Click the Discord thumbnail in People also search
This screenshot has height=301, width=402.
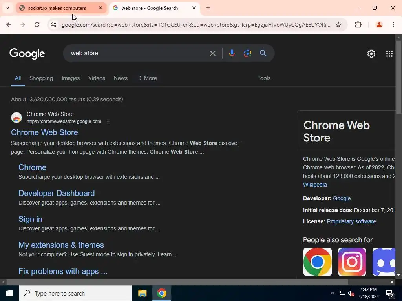click(384, 261)
